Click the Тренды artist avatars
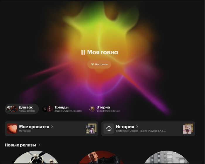The height and width of the screenshot is (164, 205). (47, 109)
